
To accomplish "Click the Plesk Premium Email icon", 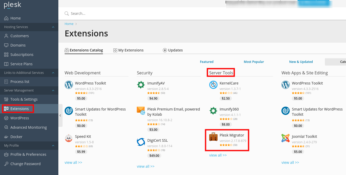I will coord(141,111).
